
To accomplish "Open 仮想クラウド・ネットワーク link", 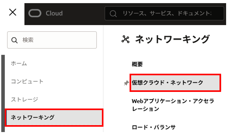I will (x=167, y=82).
